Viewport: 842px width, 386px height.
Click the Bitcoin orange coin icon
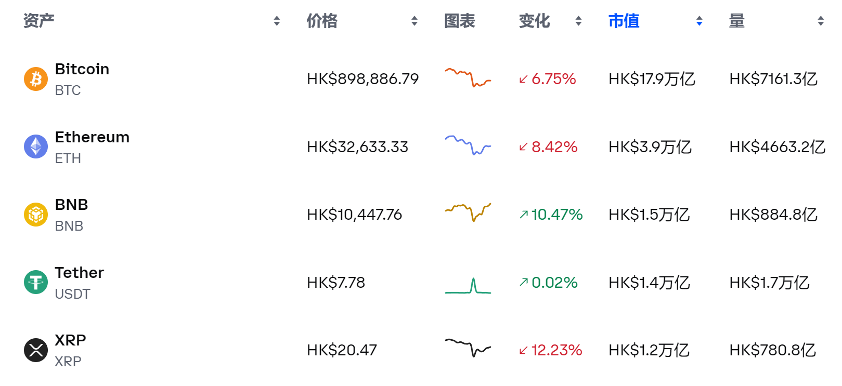pos(36,79)
